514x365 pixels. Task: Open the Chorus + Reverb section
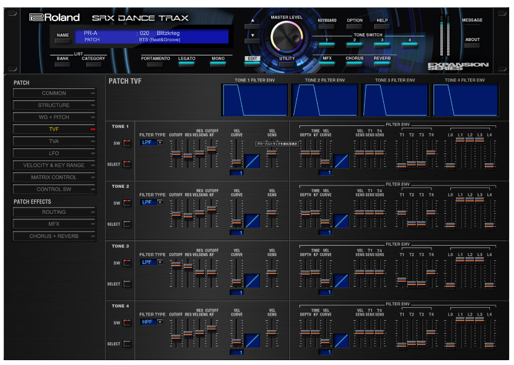tap(54, 236)
